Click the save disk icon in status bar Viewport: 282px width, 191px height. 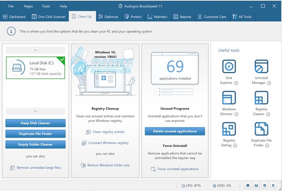click(x=256, y=185)
